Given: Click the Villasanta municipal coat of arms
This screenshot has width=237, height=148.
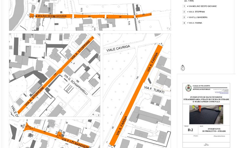Looking at the screenshot, I should (188, 88).
